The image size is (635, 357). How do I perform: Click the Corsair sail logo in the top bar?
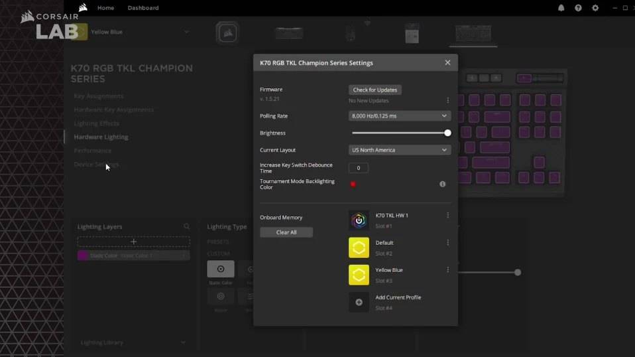(83, 7)
